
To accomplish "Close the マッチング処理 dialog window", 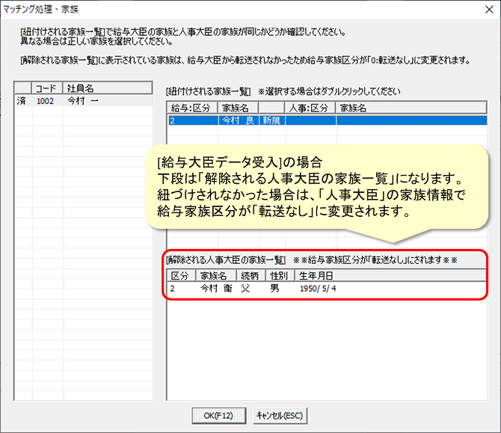I will [x=484, y=10].
